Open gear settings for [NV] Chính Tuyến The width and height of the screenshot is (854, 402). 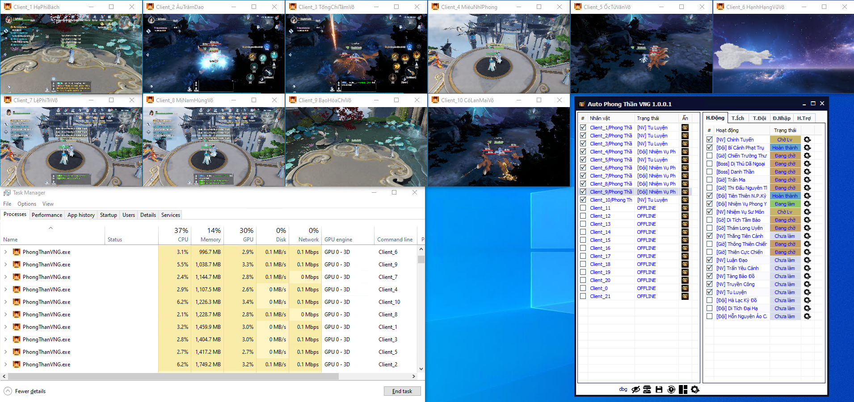(x=807, y=140)
